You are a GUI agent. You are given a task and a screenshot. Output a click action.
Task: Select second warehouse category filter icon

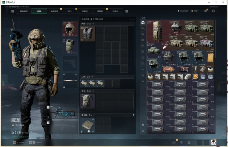(x=143, y=28)
